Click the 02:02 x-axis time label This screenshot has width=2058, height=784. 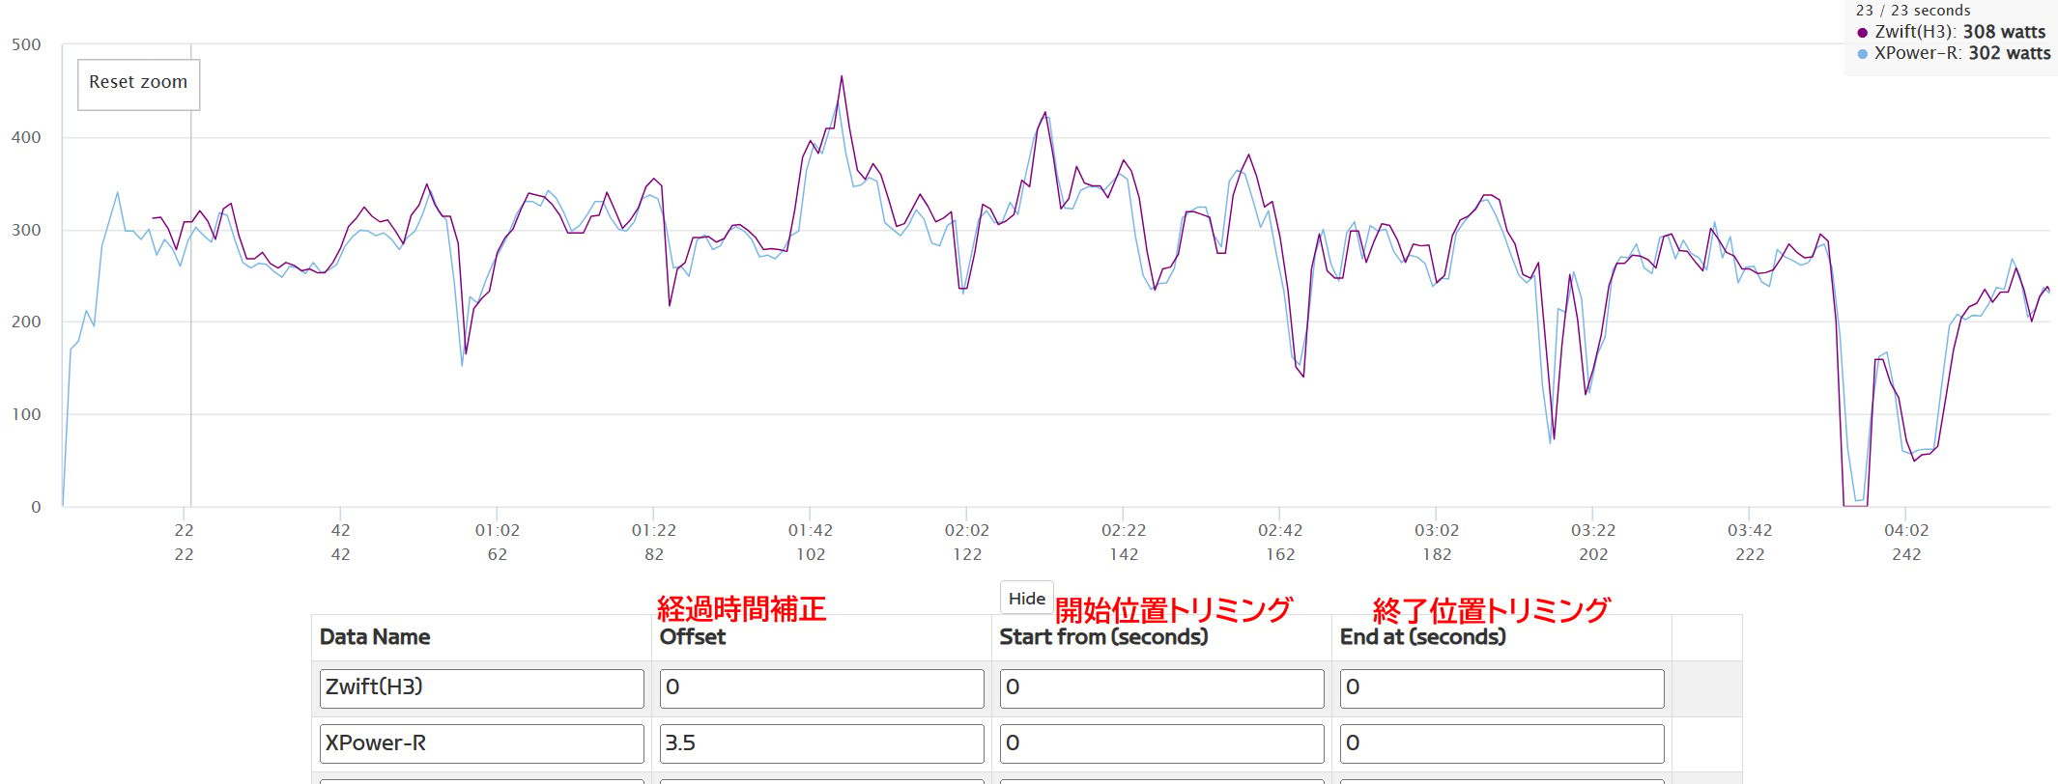(966, 530)
